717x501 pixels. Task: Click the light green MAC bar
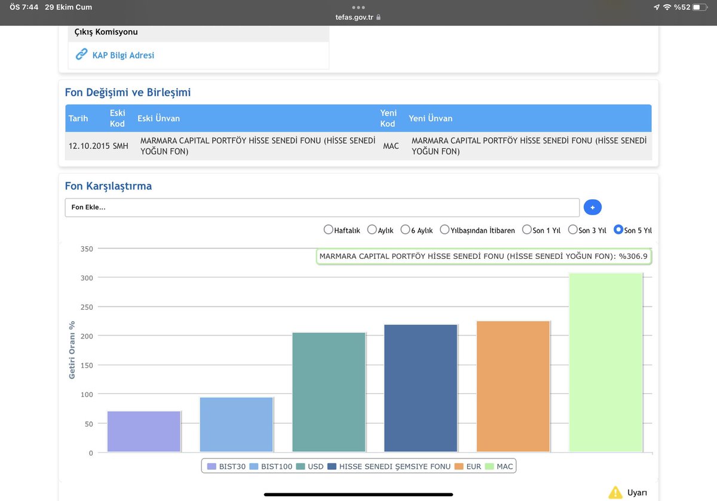pyautogui.click(x=606, y=362)
